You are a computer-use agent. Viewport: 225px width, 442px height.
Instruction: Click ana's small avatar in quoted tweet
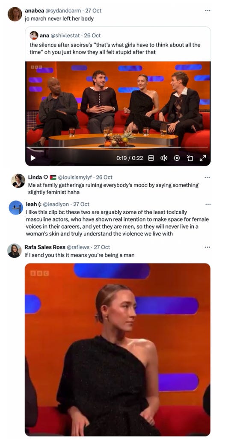click(x=34, y=35)
